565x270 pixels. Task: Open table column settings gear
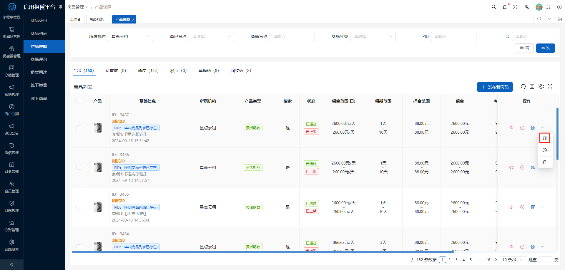[x=541, y=86]
